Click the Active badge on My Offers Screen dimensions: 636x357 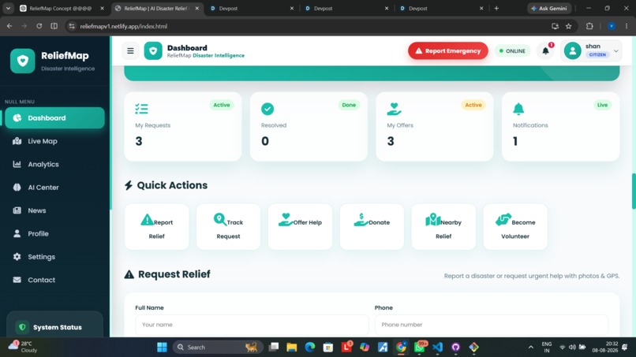[473, 105]
